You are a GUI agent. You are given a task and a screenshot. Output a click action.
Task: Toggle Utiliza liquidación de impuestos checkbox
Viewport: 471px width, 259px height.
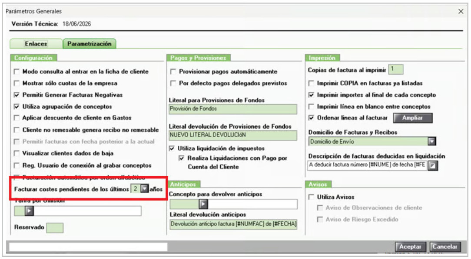click(x=172, y=148)
